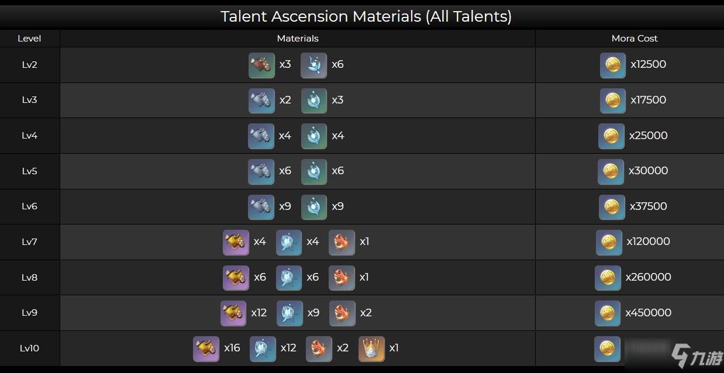
Task: Click the x450000 Mora amount in Lv9
Action: tap(648, 313)
